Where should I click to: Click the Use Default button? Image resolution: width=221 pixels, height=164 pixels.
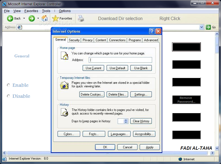coord(117,68)
